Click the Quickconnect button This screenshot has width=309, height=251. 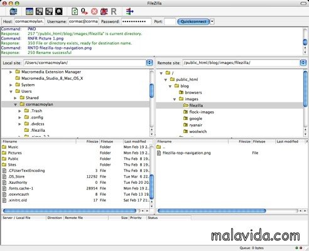[193, 21]
